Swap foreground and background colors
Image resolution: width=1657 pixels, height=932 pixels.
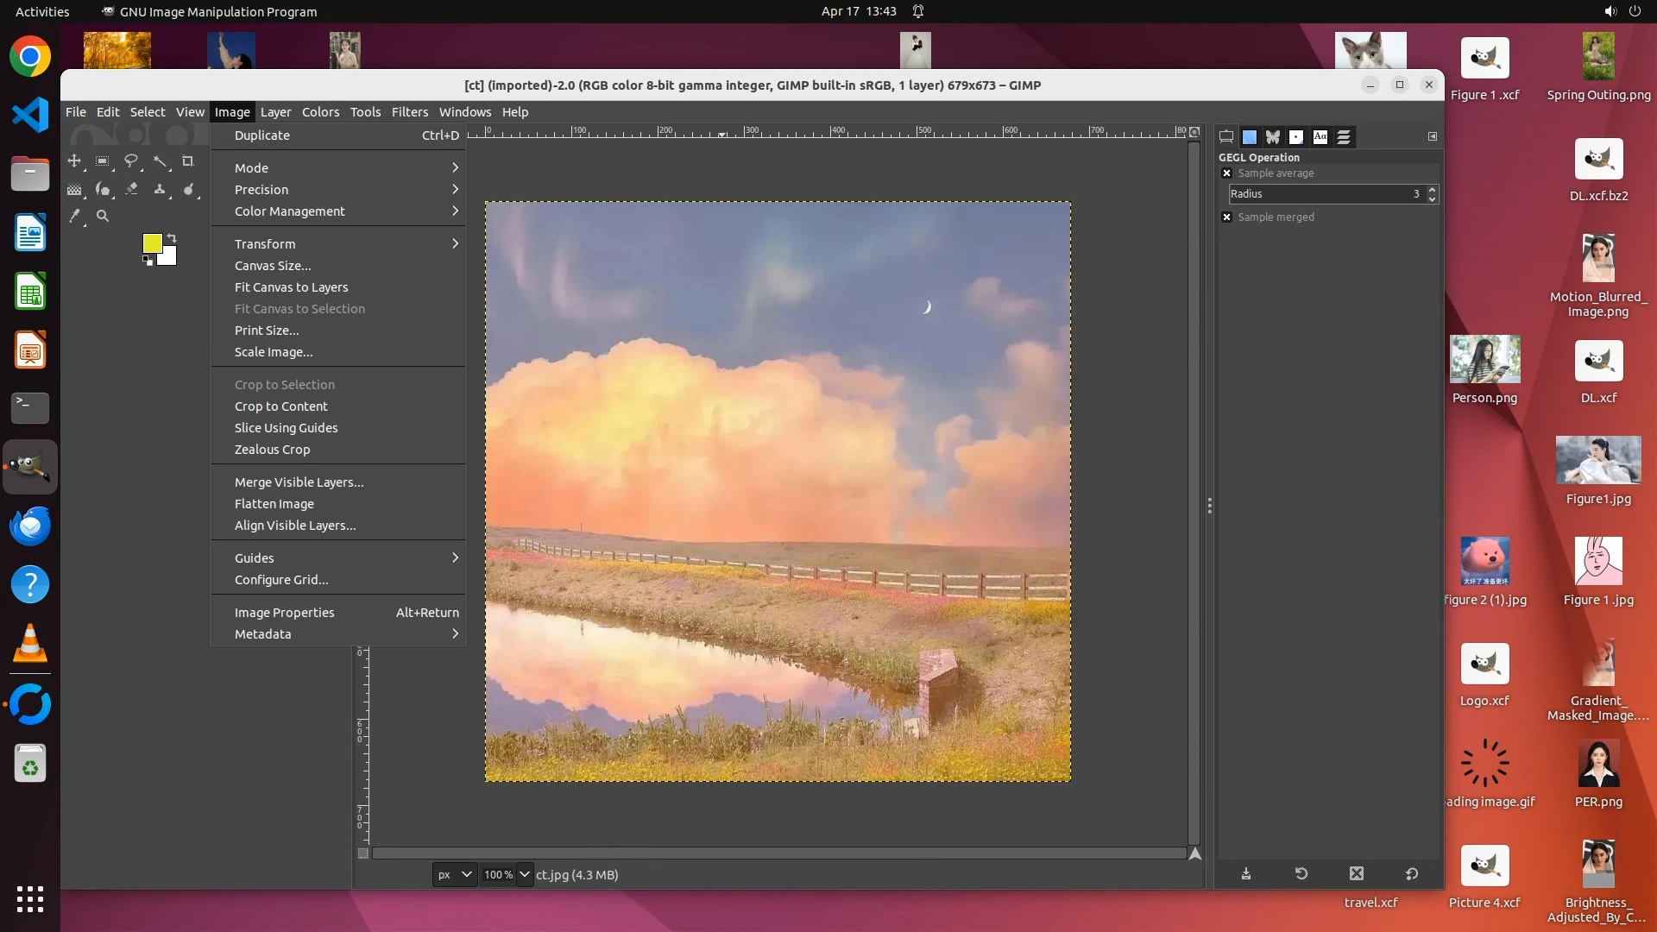pyautogui.click(x=172, y=237)
